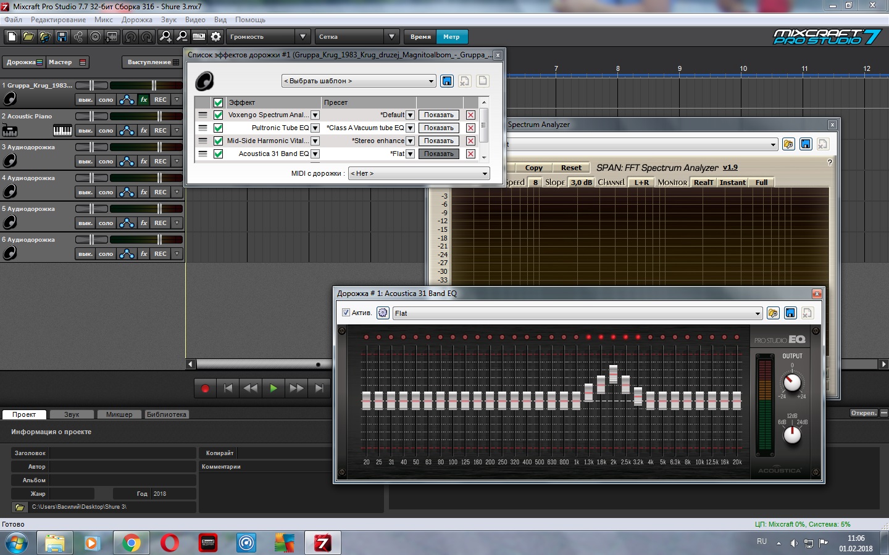Uncheck Voxengo Spectrum Analyzer effect checkbox
Viewport: 889px width, 555px height.
(x=218, y=115)
